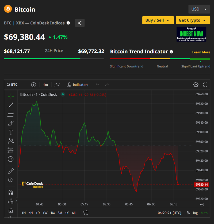This screenshot has width=214, height=224.
Task: Open the USD currency dropdown
Action: pos(199,9)
